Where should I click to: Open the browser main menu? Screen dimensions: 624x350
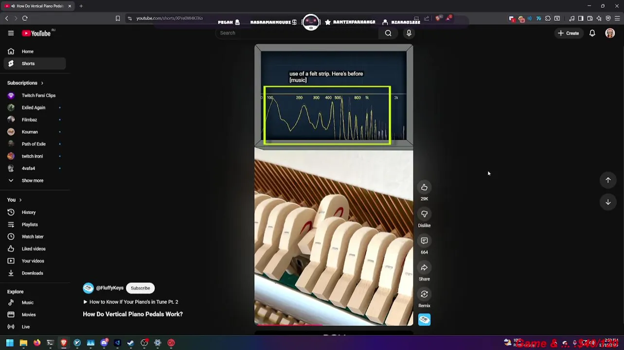pos(617,18)
